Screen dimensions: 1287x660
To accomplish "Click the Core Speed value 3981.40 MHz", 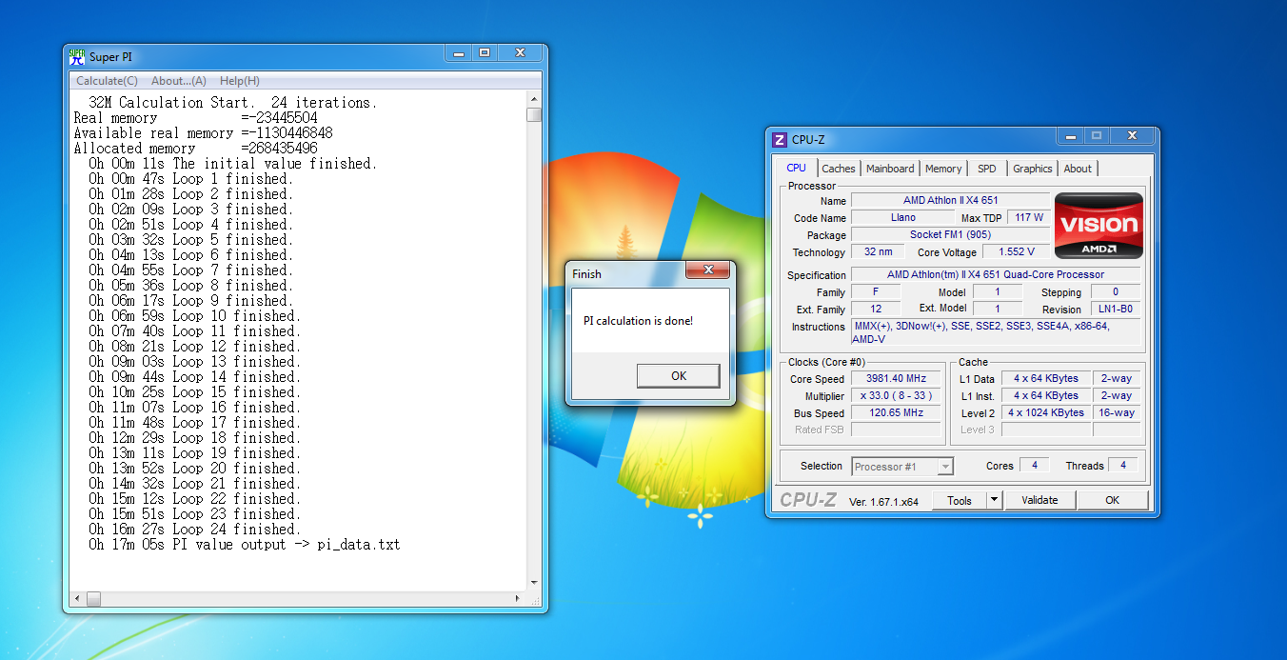I will coord(896,379).
